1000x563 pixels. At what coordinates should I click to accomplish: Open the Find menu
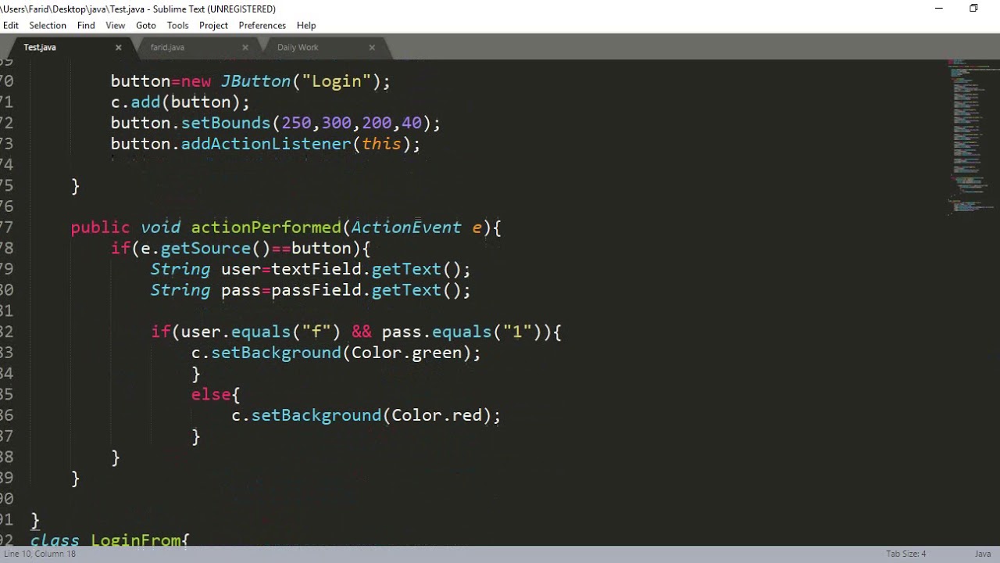coord(86,25)
